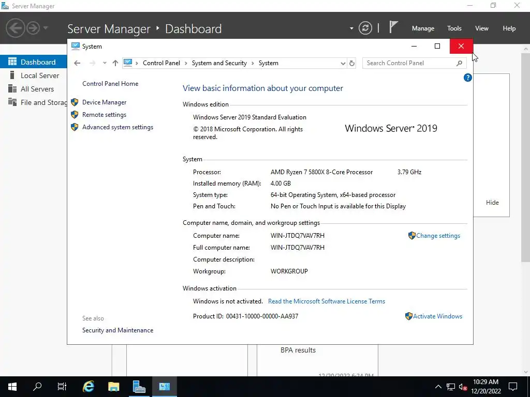Open the blue help question mark

pyautogui.click(x=467, y=78)
